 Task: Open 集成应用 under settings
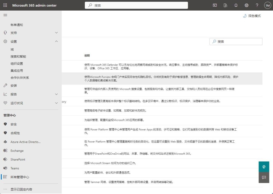(x=17, y=71)
